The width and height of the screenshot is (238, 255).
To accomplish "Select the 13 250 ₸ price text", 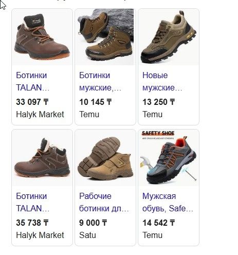I will click(x=159, y=102).
